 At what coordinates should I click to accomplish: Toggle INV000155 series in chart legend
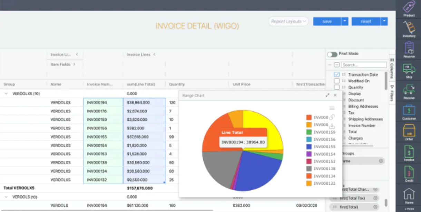point(321,147)
